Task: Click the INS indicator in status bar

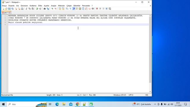Action: pyautogui.click(x=147, y=95)
